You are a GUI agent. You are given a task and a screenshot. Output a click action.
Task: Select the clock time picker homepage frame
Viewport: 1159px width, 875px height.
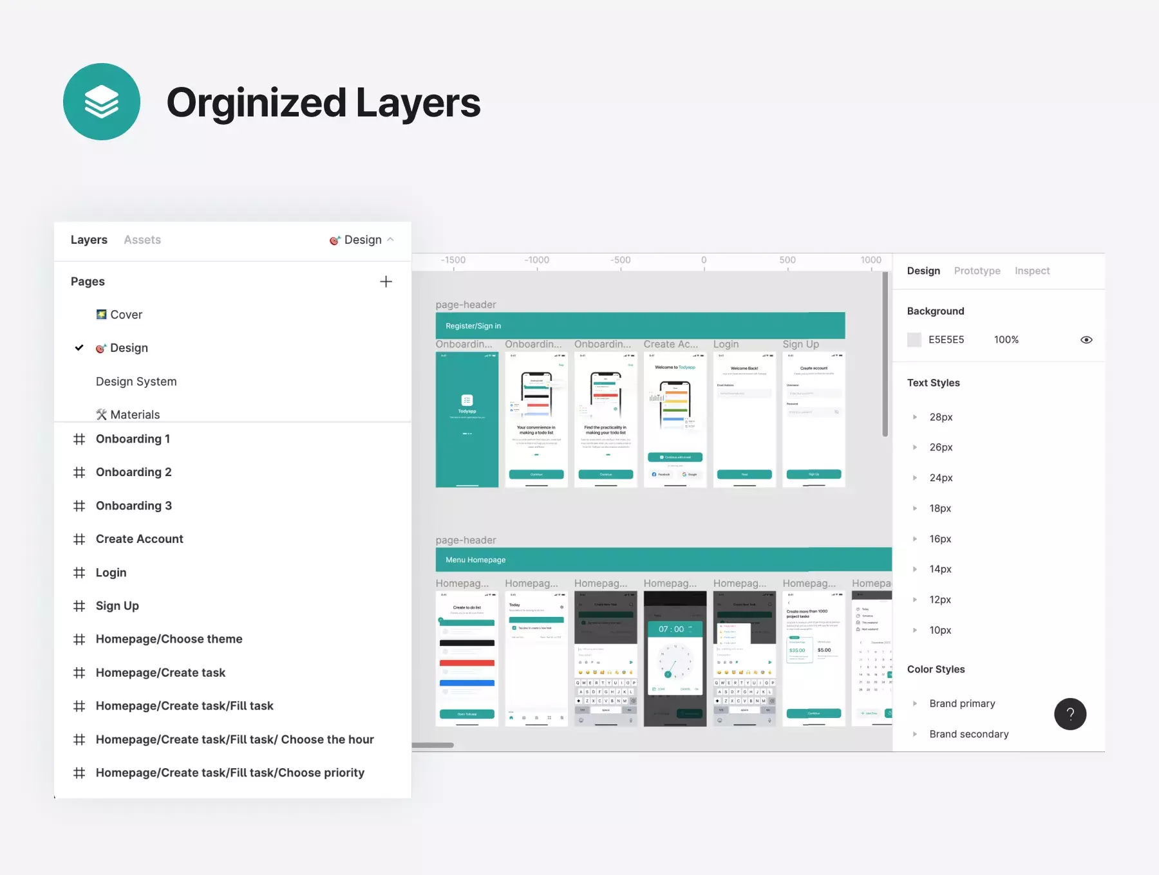675,659
